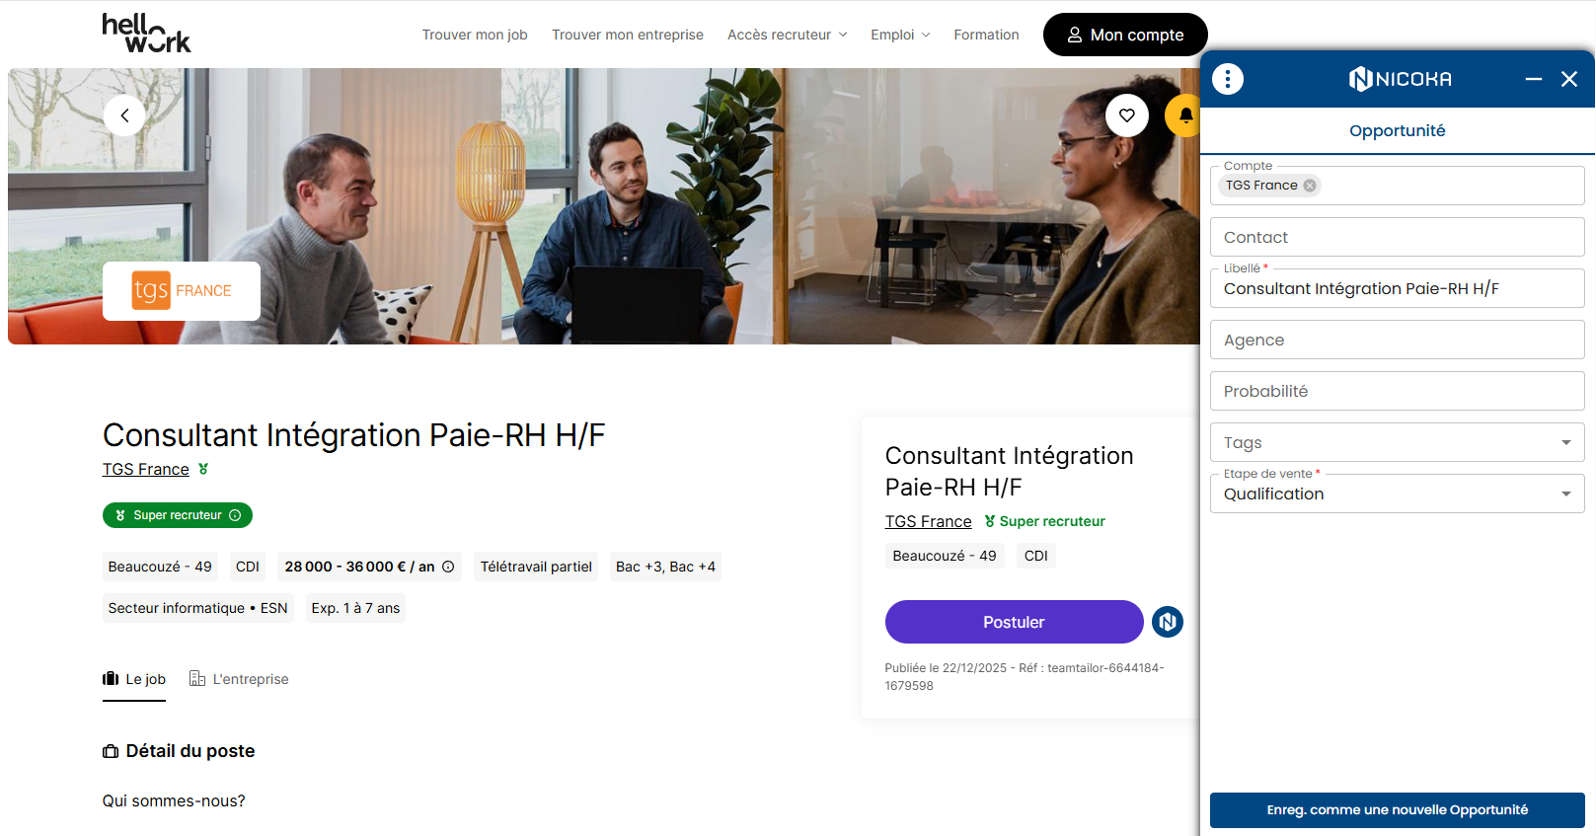Screen dimensions: 1596x836
Task: Enable job alert with the bell icon
Action: coord(1183,115)
